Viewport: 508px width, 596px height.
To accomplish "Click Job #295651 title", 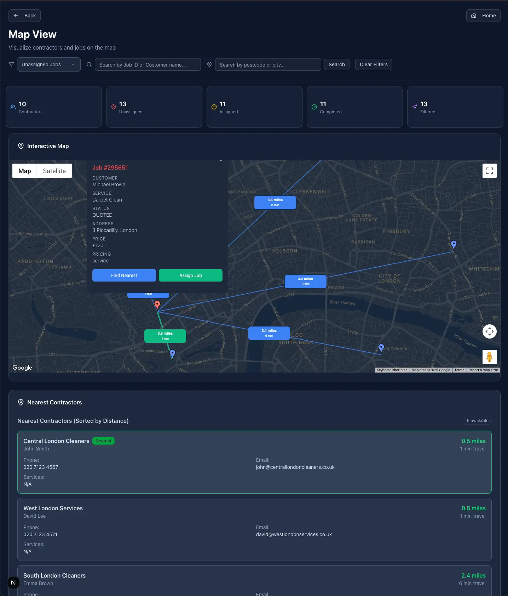I will coord(110,168).
